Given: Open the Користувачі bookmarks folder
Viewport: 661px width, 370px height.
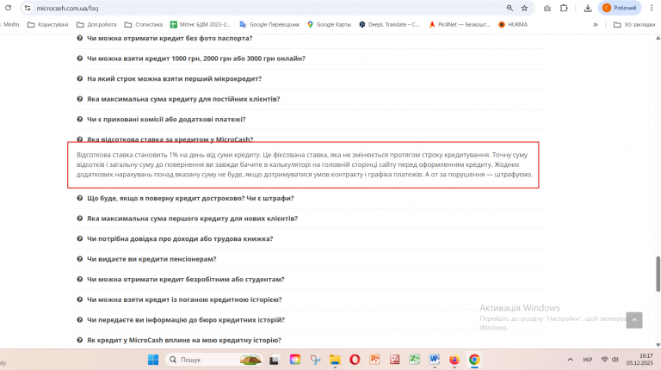Looking at the screenshot, I should click(47, 24).
